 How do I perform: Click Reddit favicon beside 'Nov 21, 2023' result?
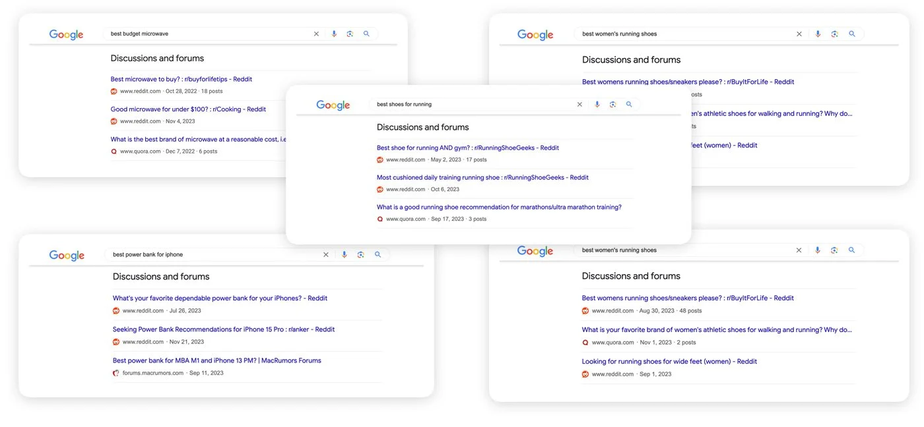click(116, 342)
